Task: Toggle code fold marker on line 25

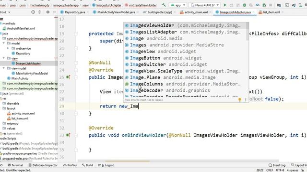Action: [76, 77]
